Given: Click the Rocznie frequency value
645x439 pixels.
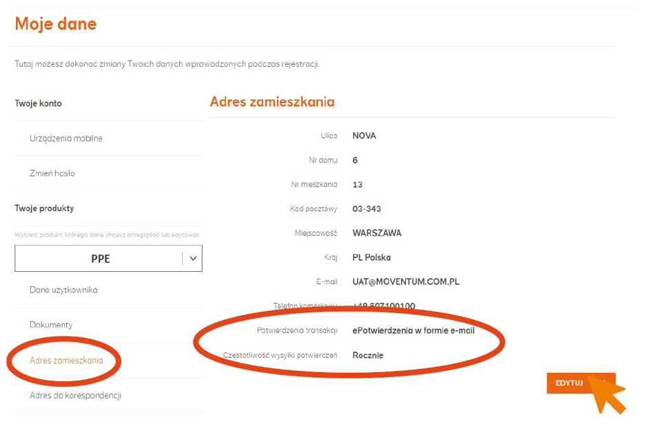Looking at the screenshot, I should click(x=368, y=356).
